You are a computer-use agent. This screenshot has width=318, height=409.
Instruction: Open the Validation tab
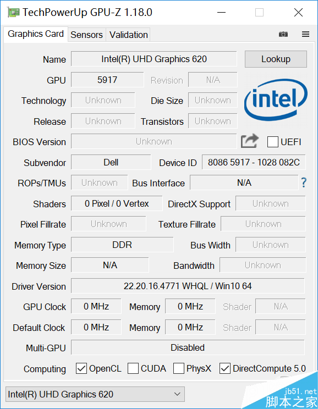click(128, 35)
